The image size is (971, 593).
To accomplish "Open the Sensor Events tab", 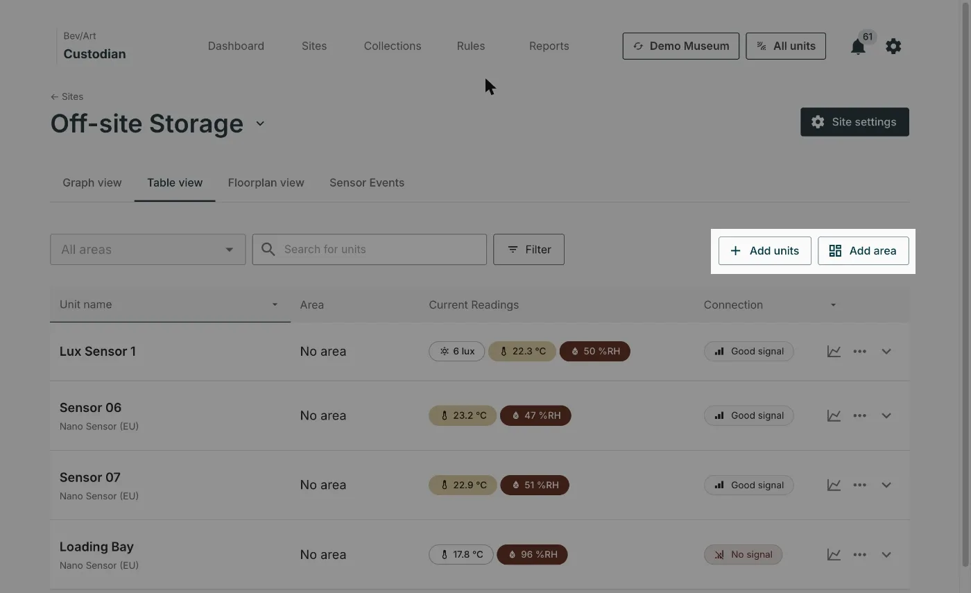I will [367, 183].
